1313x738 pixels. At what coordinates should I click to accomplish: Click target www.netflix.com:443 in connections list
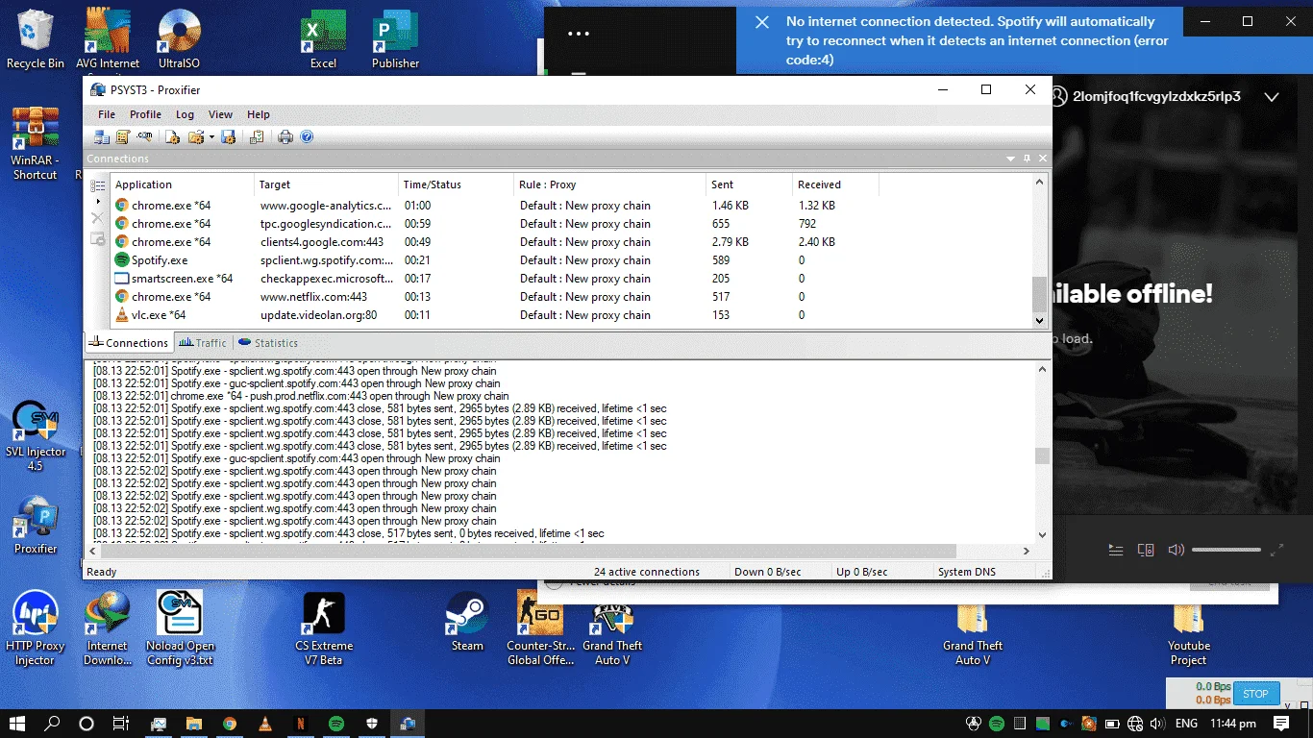click(313, 297)
